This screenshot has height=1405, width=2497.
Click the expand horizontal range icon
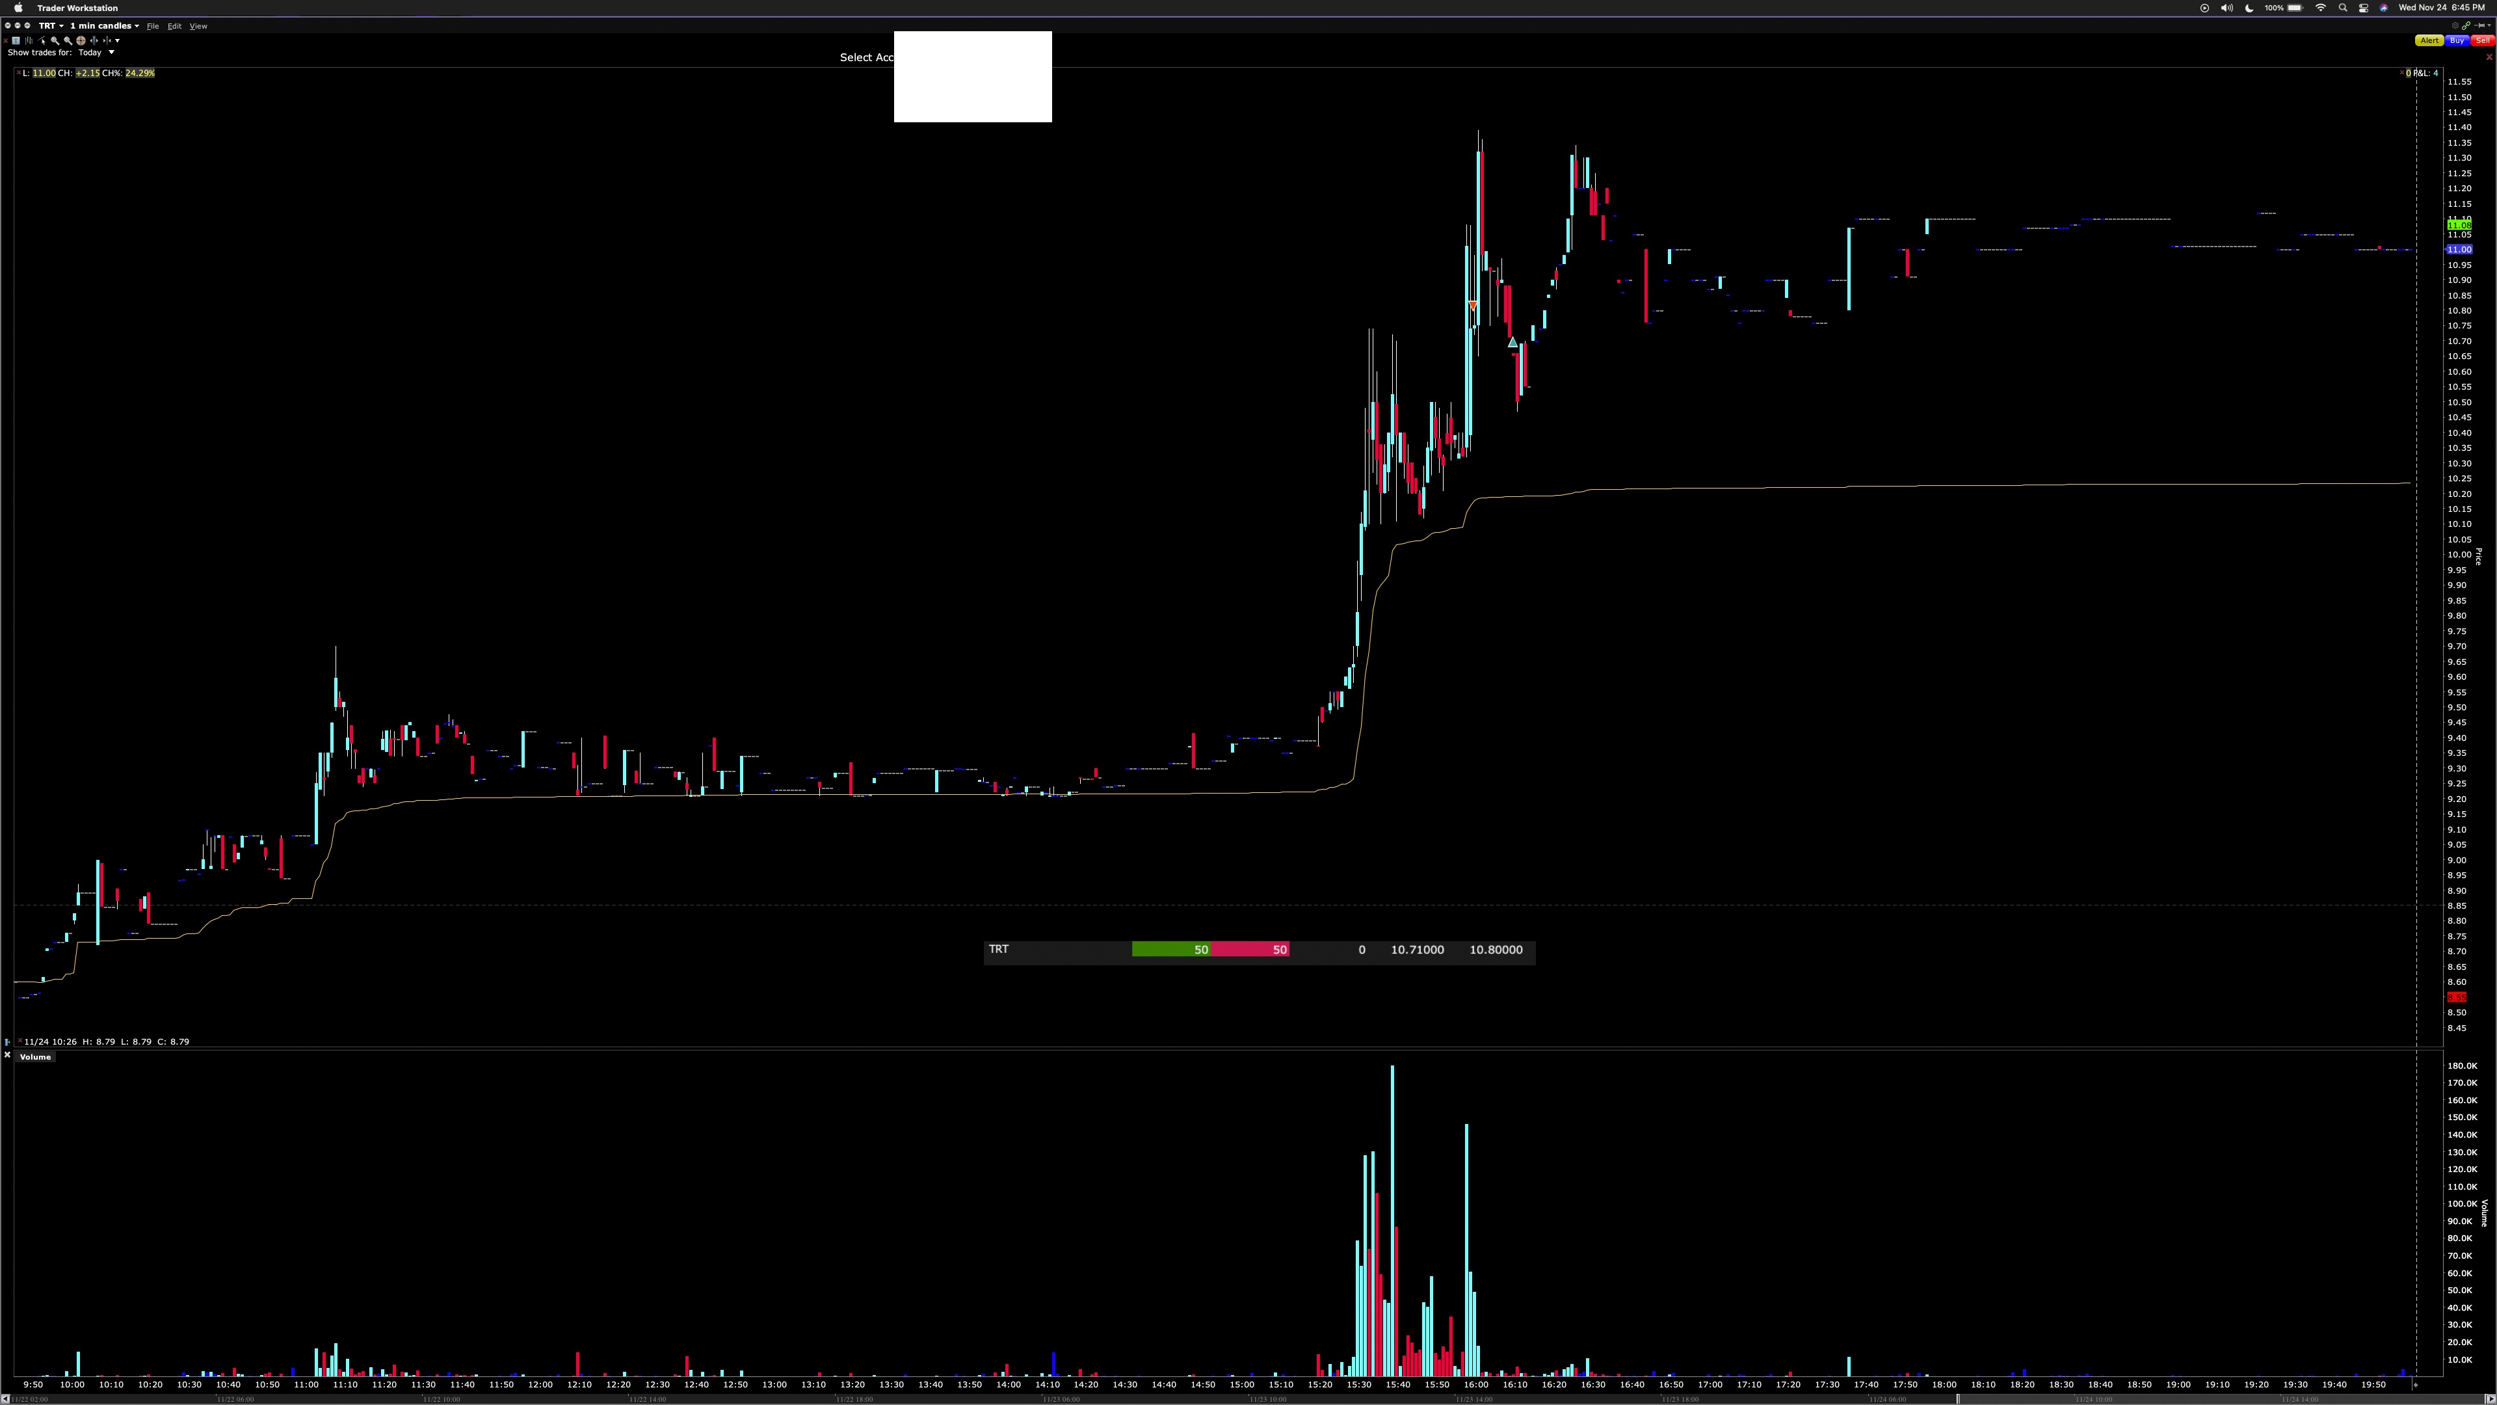(94, 41)
